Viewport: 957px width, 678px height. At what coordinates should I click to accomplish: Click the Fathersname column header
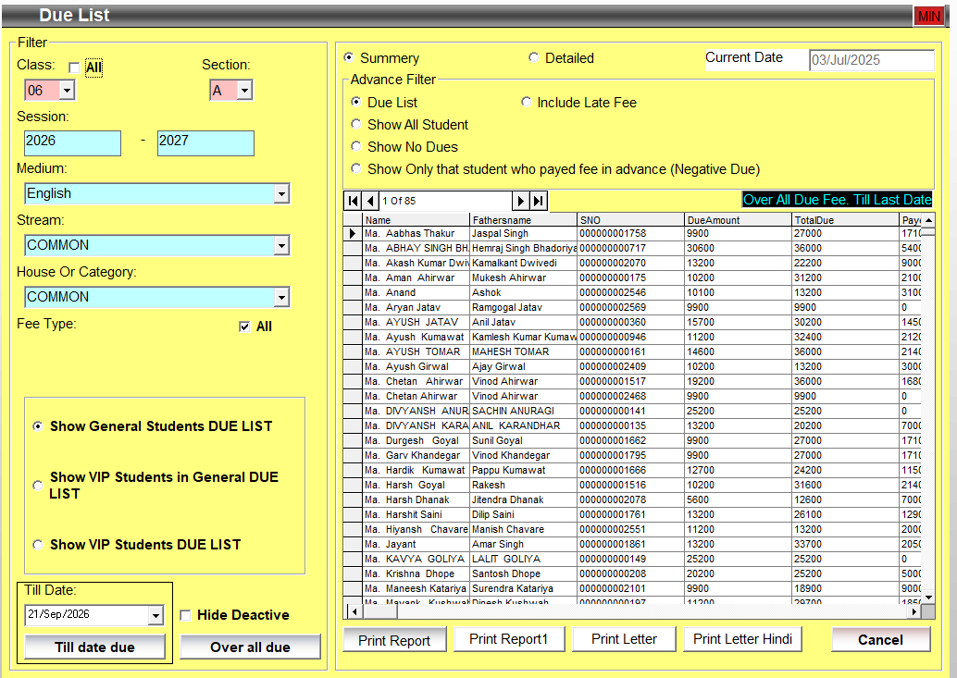pos(523,219)
